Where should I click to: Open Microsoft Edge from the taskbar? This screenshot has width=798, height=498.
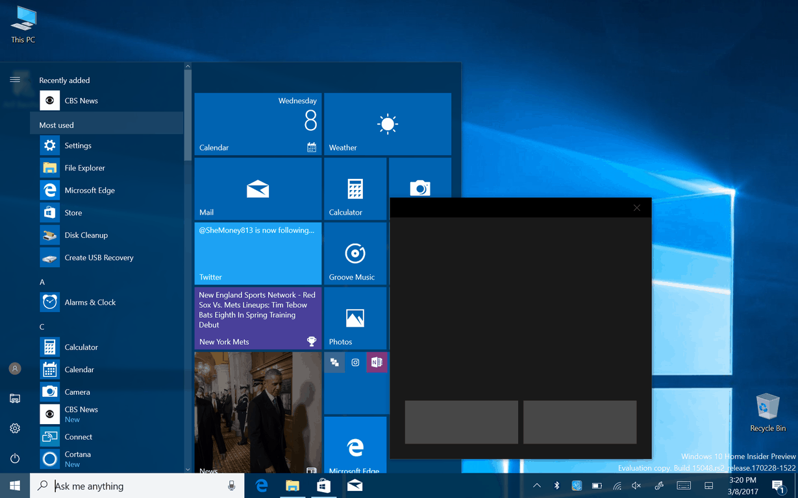[x=261, y=485]
